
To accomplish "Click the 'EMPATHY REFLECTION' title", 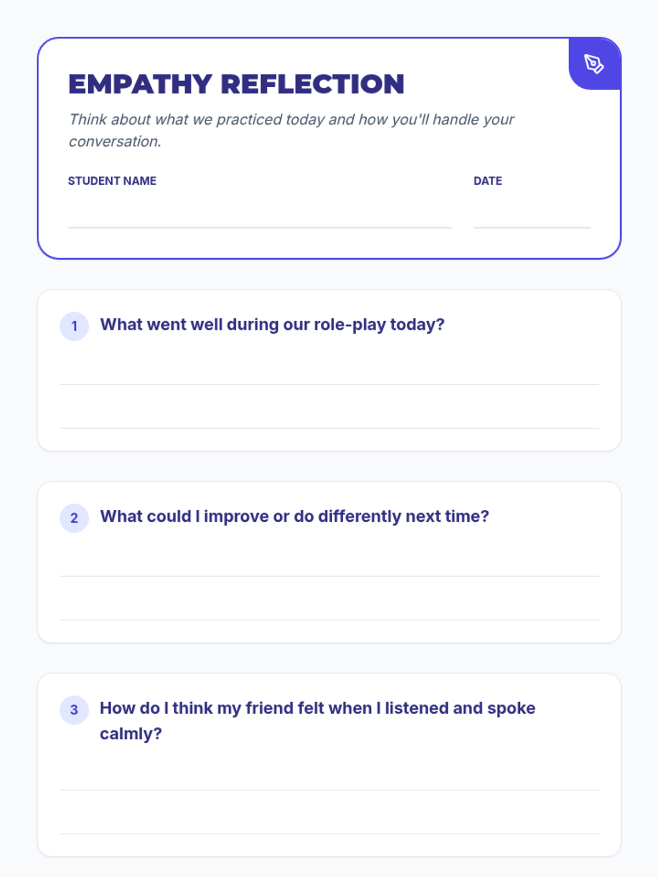I will pos(236,84).
